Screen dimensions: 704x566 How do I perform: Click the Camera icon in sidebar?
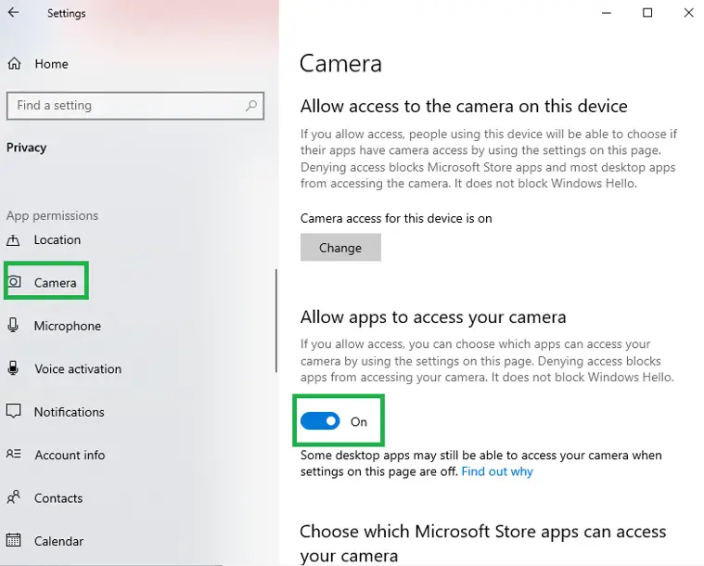[14, 282]
